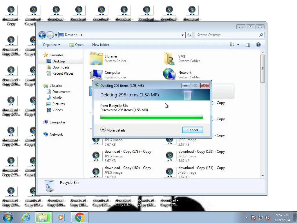Open the taskbar clock and date
This screenshot has width=297, height=223.
pyautogui.click(x=282, y=217)
